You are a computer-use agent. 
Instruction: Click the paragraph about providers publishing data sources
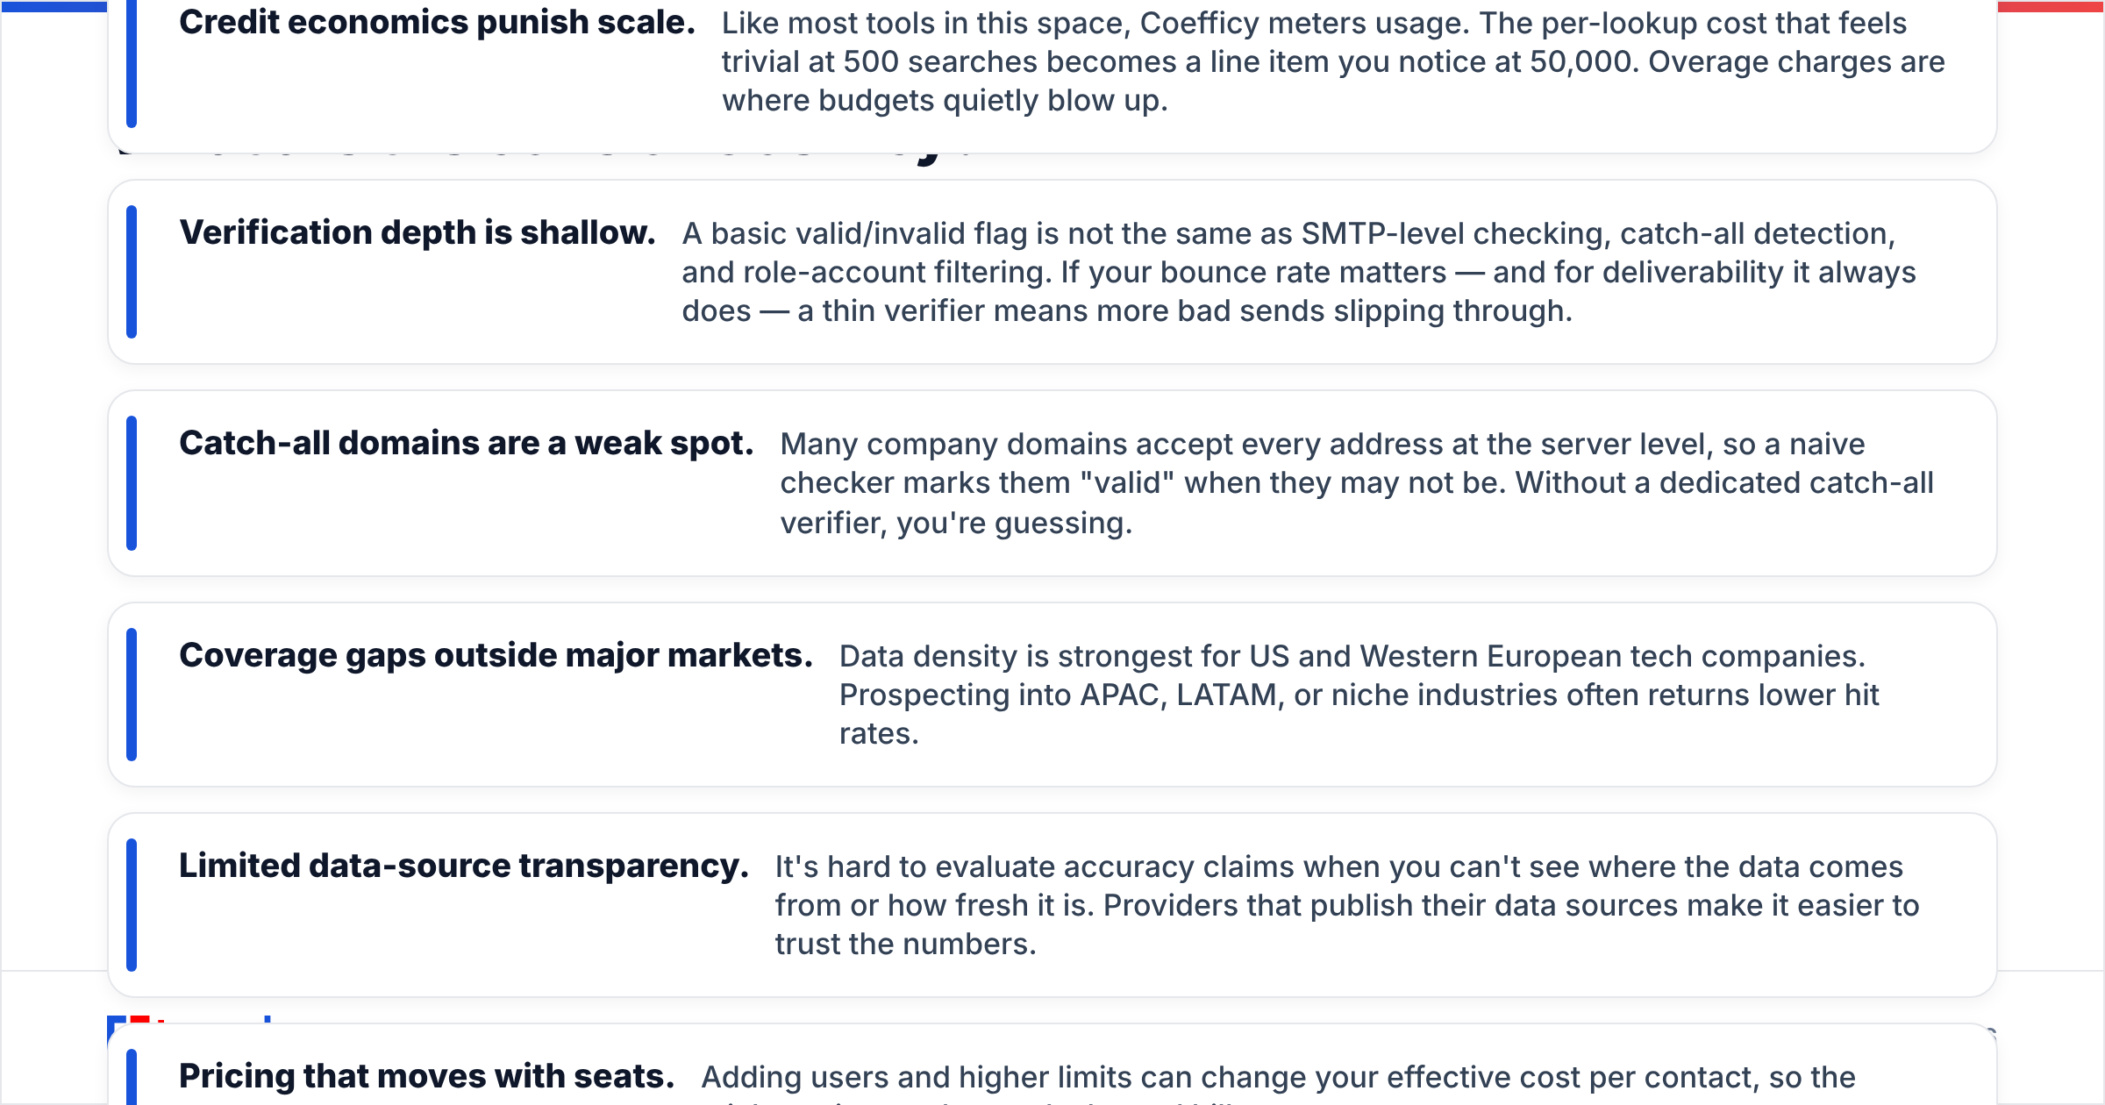pos(1347,905)
